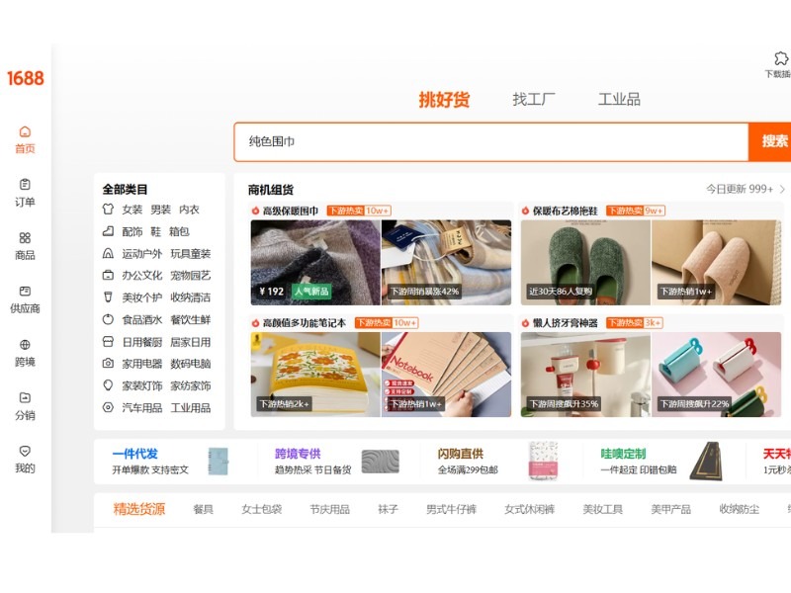Image resolution: width=791 pixels, height=593 pixels.
Task: Open the 玩具童装 category link
Action: (190, 254)
